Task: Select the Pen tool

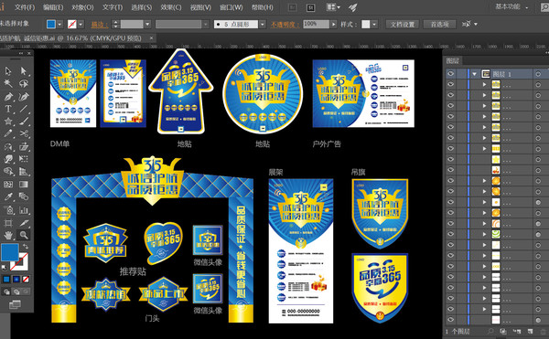Action: click(x=8, y=96)
